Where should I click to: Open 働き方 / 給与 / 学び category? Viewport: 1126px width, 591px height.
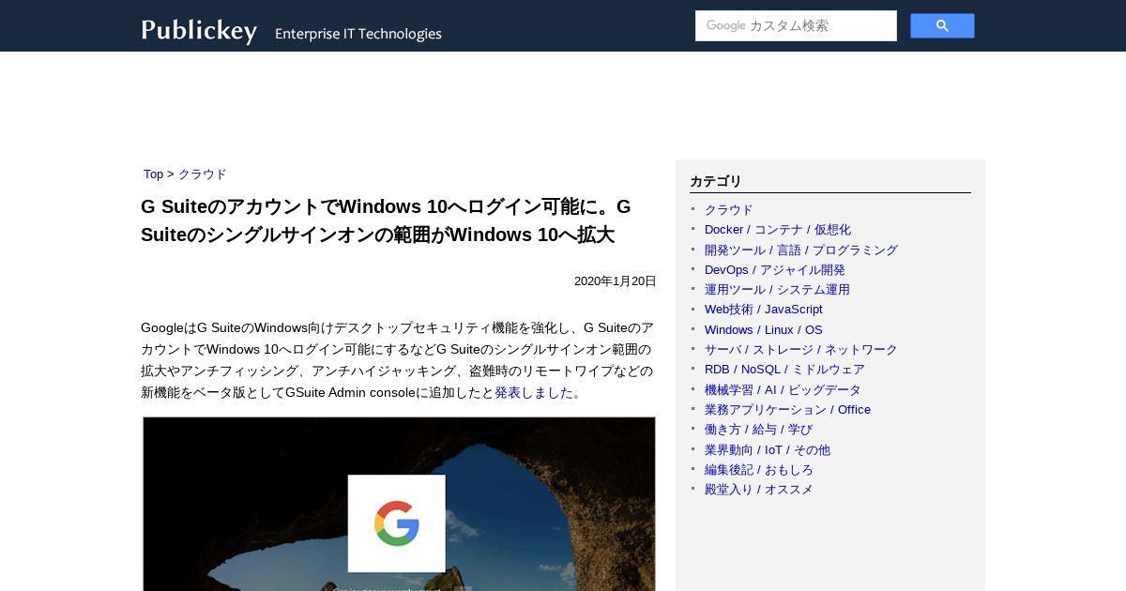(x=759, y=430)
